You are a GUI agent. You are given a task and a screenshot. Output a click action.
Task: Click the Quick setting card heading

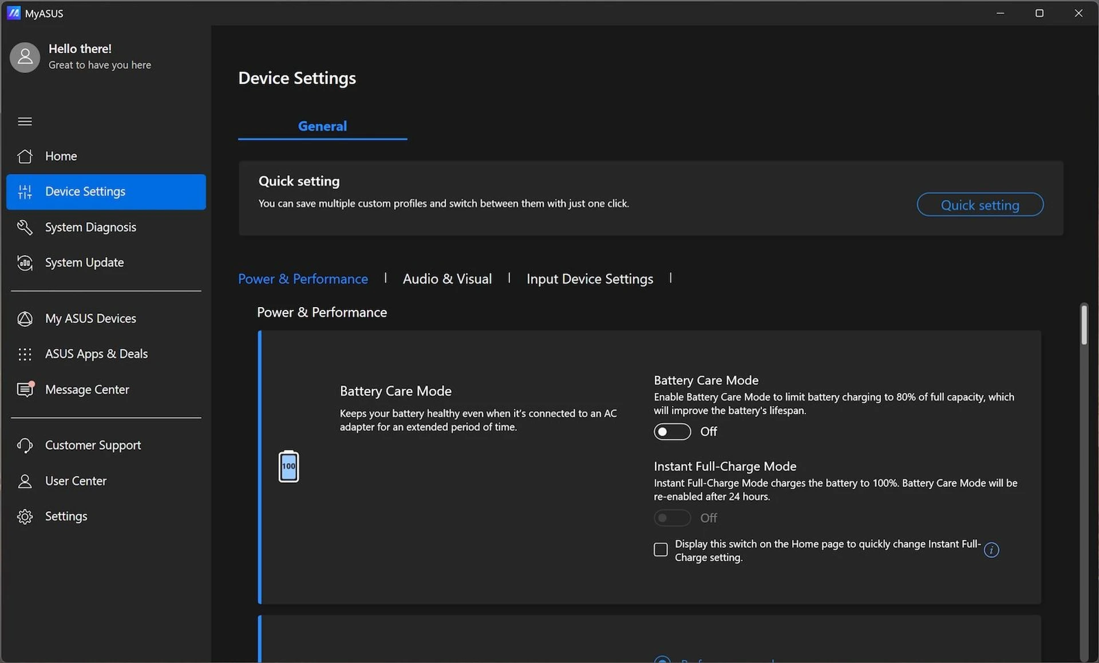point(299,181)
